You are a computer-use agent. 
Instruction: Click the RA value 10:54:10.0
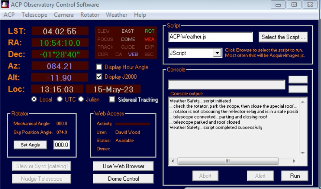coord(60,43)
